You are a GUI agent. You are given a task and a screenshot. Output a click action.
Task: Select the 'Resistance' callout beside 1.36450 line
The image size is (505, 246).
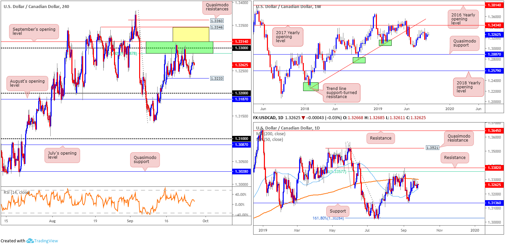coord(381,138)
